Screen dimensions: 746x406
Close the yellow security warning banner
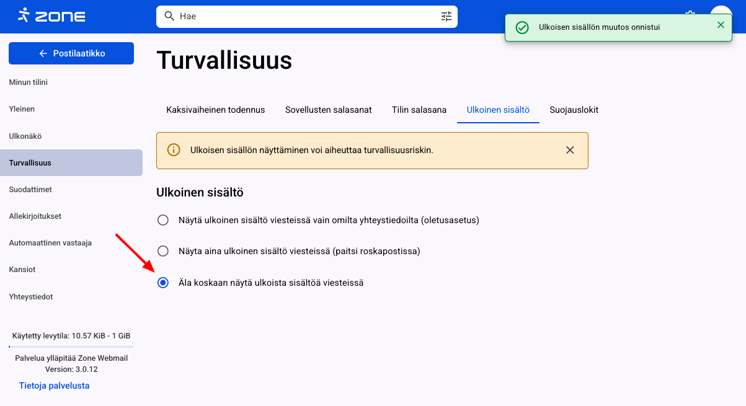[x=570, y=150]
